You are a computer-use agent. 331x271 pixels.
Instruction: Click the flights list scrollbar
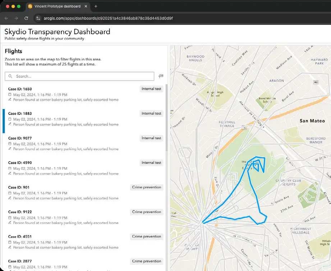[x=166, y=118]
